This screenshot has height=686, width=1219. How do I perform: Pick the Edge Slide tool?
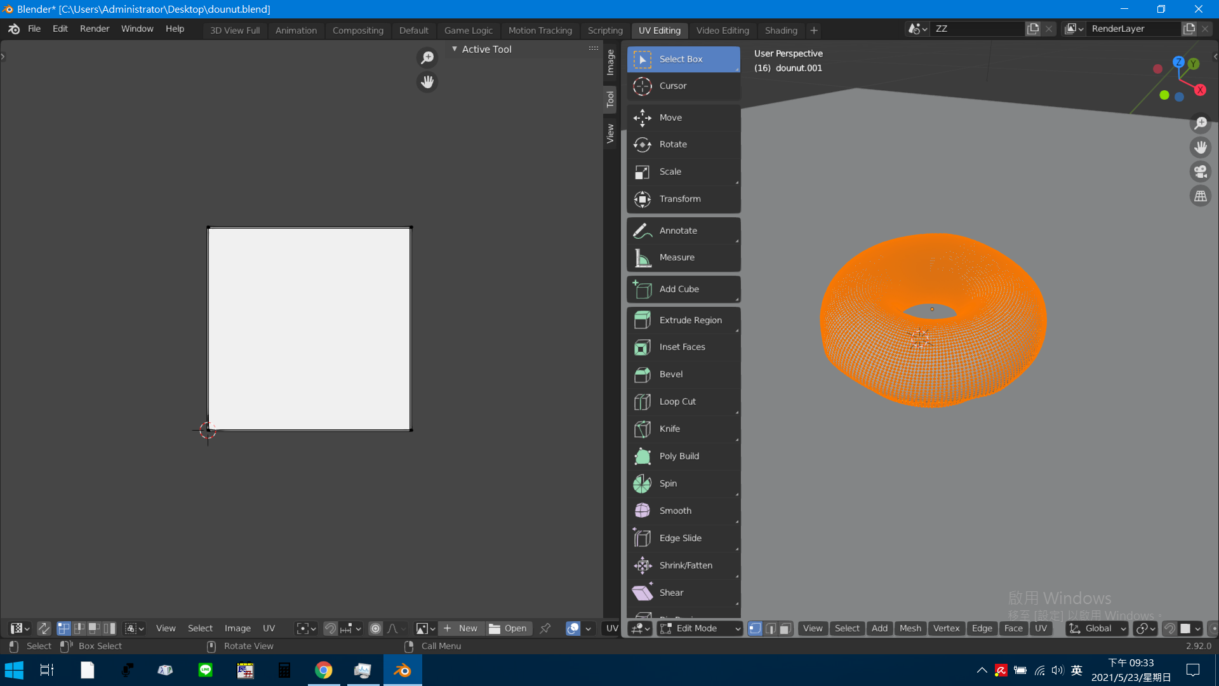tap(684, 538)
